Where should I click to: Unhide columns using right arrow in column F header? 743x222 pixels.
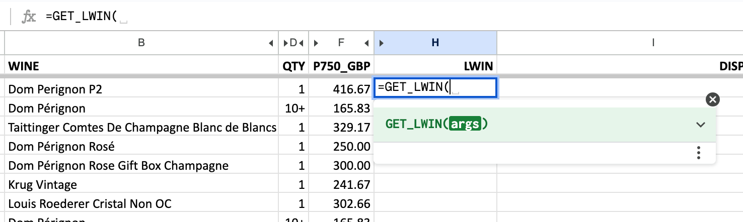[316, 43]
